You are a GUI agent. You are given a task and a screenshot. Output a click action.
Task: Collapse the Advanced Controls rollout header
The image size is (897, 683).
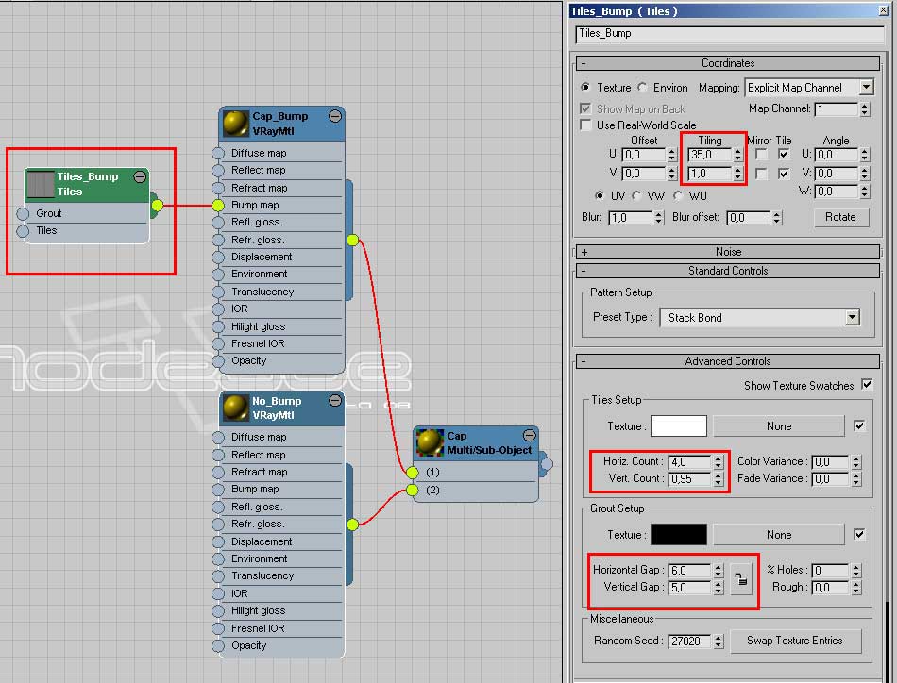728,361
